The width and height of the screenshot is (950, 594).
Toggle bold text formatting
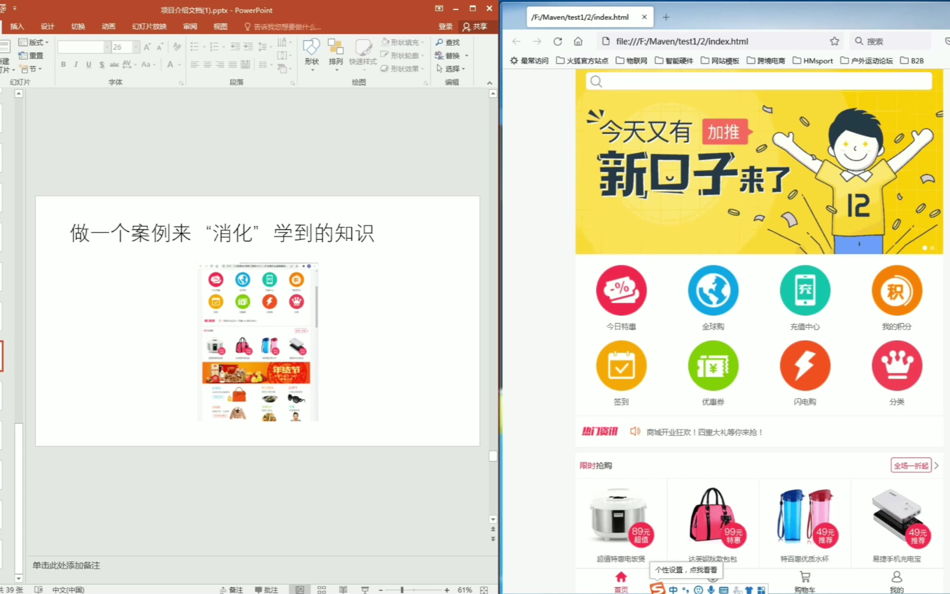(x=63, y=65)
